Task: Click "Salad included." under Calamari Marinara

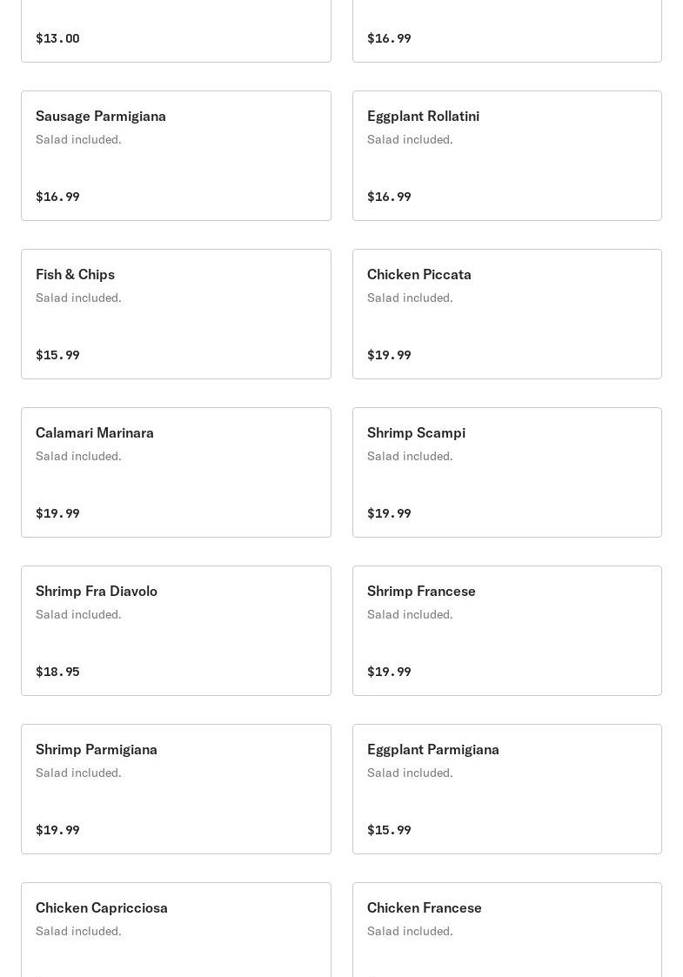Action: pyautogui.click(x=78, y=457)
